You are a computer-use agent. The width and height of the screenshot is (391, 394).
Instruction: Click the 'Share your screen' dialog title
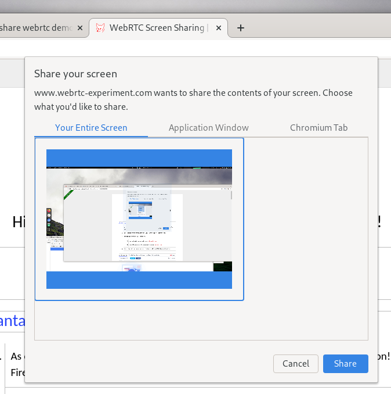point(75,74)
